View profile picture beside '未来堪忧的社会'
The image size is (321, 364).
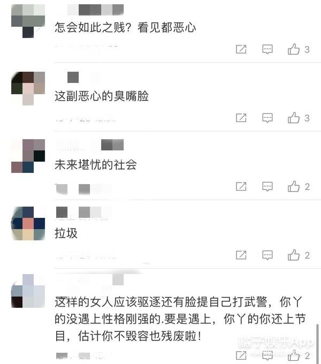coord(28,156)
